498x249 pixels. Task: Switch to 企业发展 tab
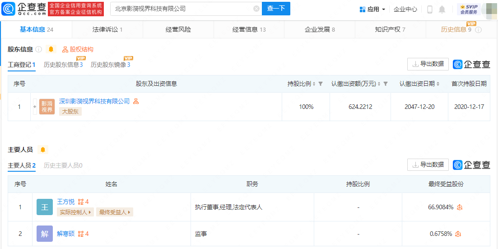(320, 29)
